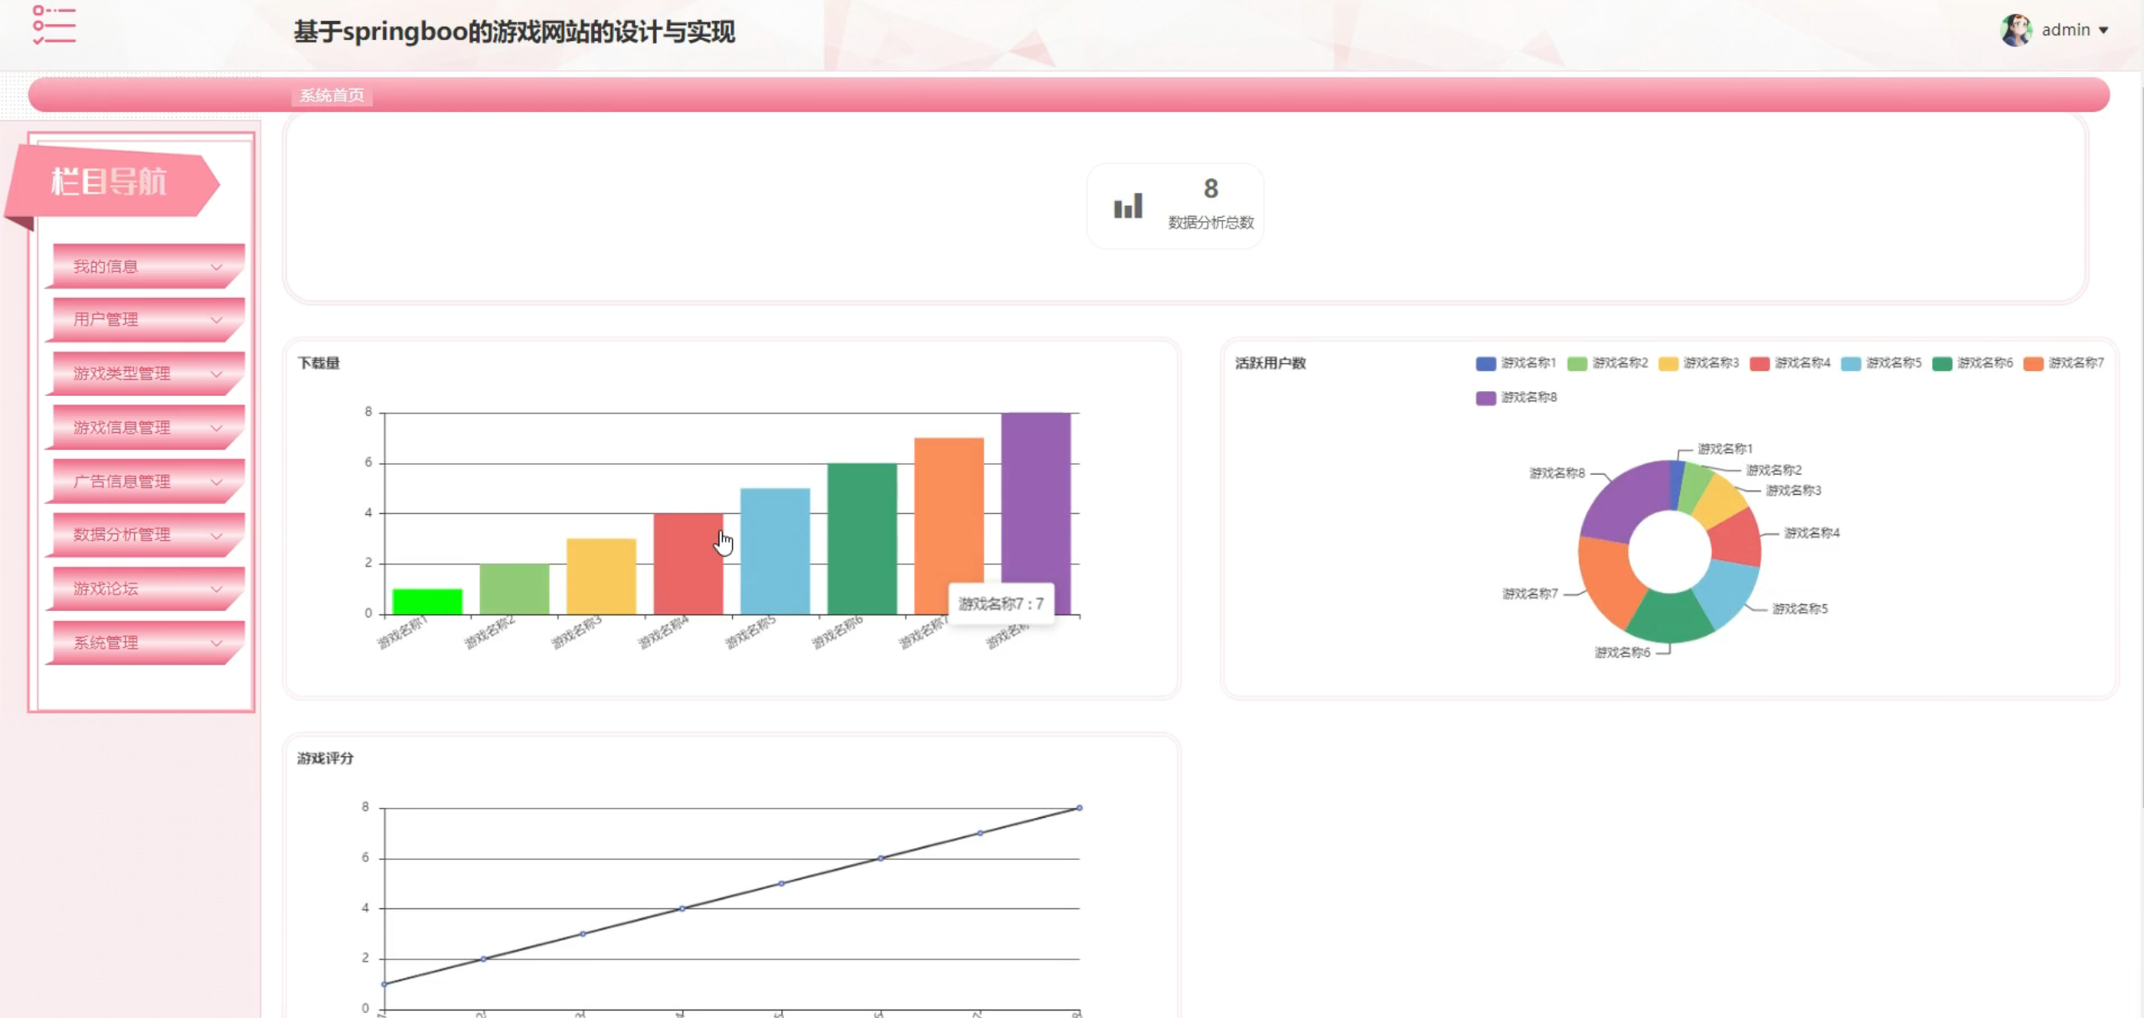The height and width of the screenshot is (1018, 2144).
Task: Click the admin avatar picture
Action: pos(2015,31)
